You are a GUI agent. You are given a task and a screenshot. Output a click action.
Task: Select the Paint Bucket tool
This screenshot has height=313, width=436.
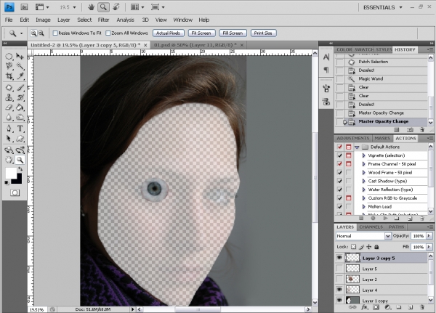click(20, 107)
